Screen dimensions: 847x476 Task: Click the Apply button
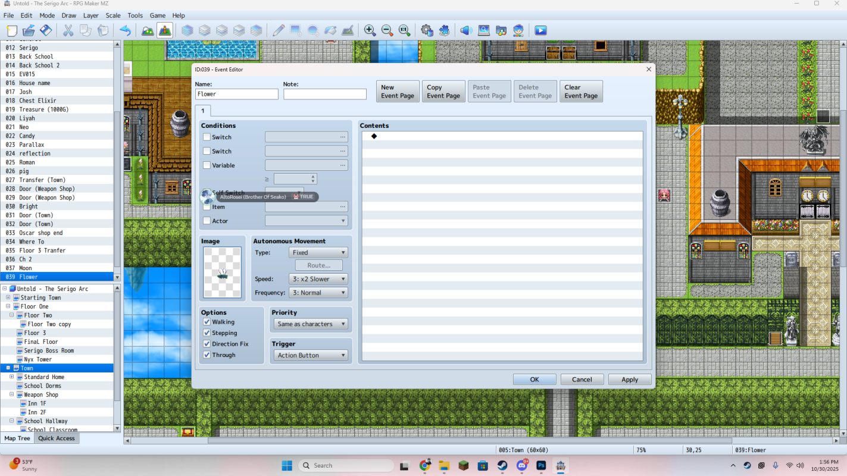(630, 380)
